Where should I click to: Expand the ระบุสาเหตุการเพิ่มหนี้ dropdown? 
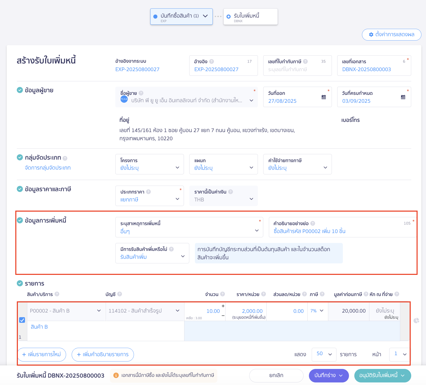pos(189,227)
